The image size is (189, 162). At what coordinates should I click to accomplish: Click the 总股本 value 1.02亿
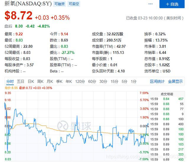click(164, 65)
